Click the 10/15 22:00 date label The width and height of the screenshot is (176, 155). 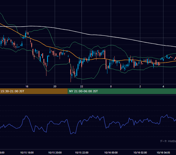tap(82, 152)
